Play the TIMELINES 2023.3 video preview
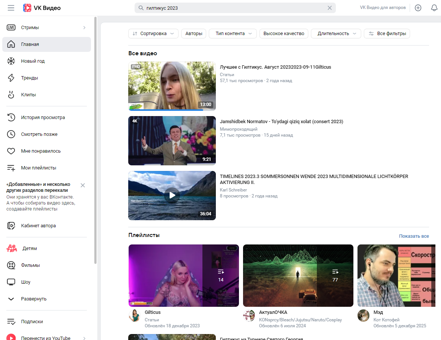Viewport: 441px width, 340px height. coord(172,195)
